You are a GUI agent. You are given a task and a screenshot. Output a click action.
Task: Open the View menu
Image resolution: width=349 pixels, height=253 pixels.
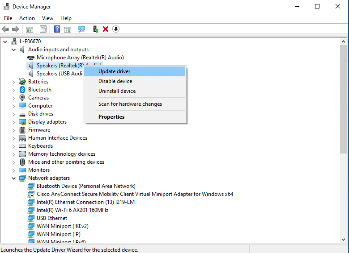tap(47, 18)
